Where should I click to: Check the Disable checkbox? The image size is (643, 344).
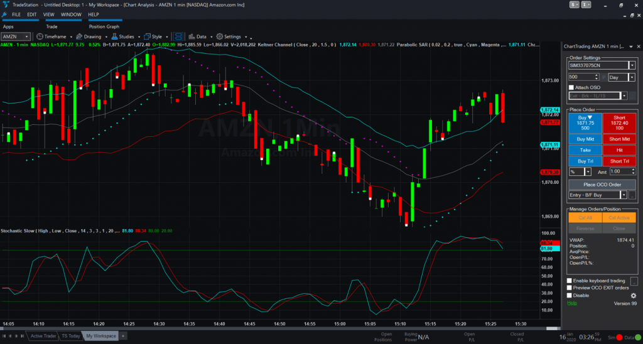pos(569,295)
